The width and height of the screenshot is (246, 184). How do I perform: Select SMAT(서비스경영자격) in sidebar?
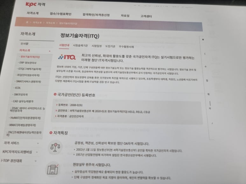click(x=28, y=82)
